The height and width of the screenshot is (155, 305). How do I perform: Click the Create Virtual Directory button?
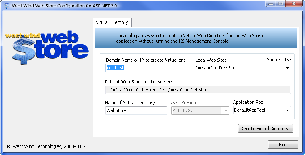pyautogui.click(x=265, y=129)
